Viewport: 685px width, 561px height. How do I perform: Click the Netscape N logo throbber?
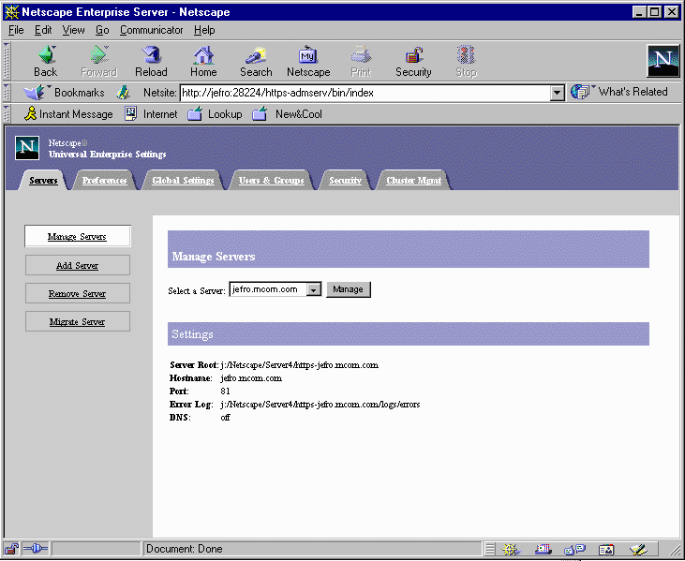(663, 61)
